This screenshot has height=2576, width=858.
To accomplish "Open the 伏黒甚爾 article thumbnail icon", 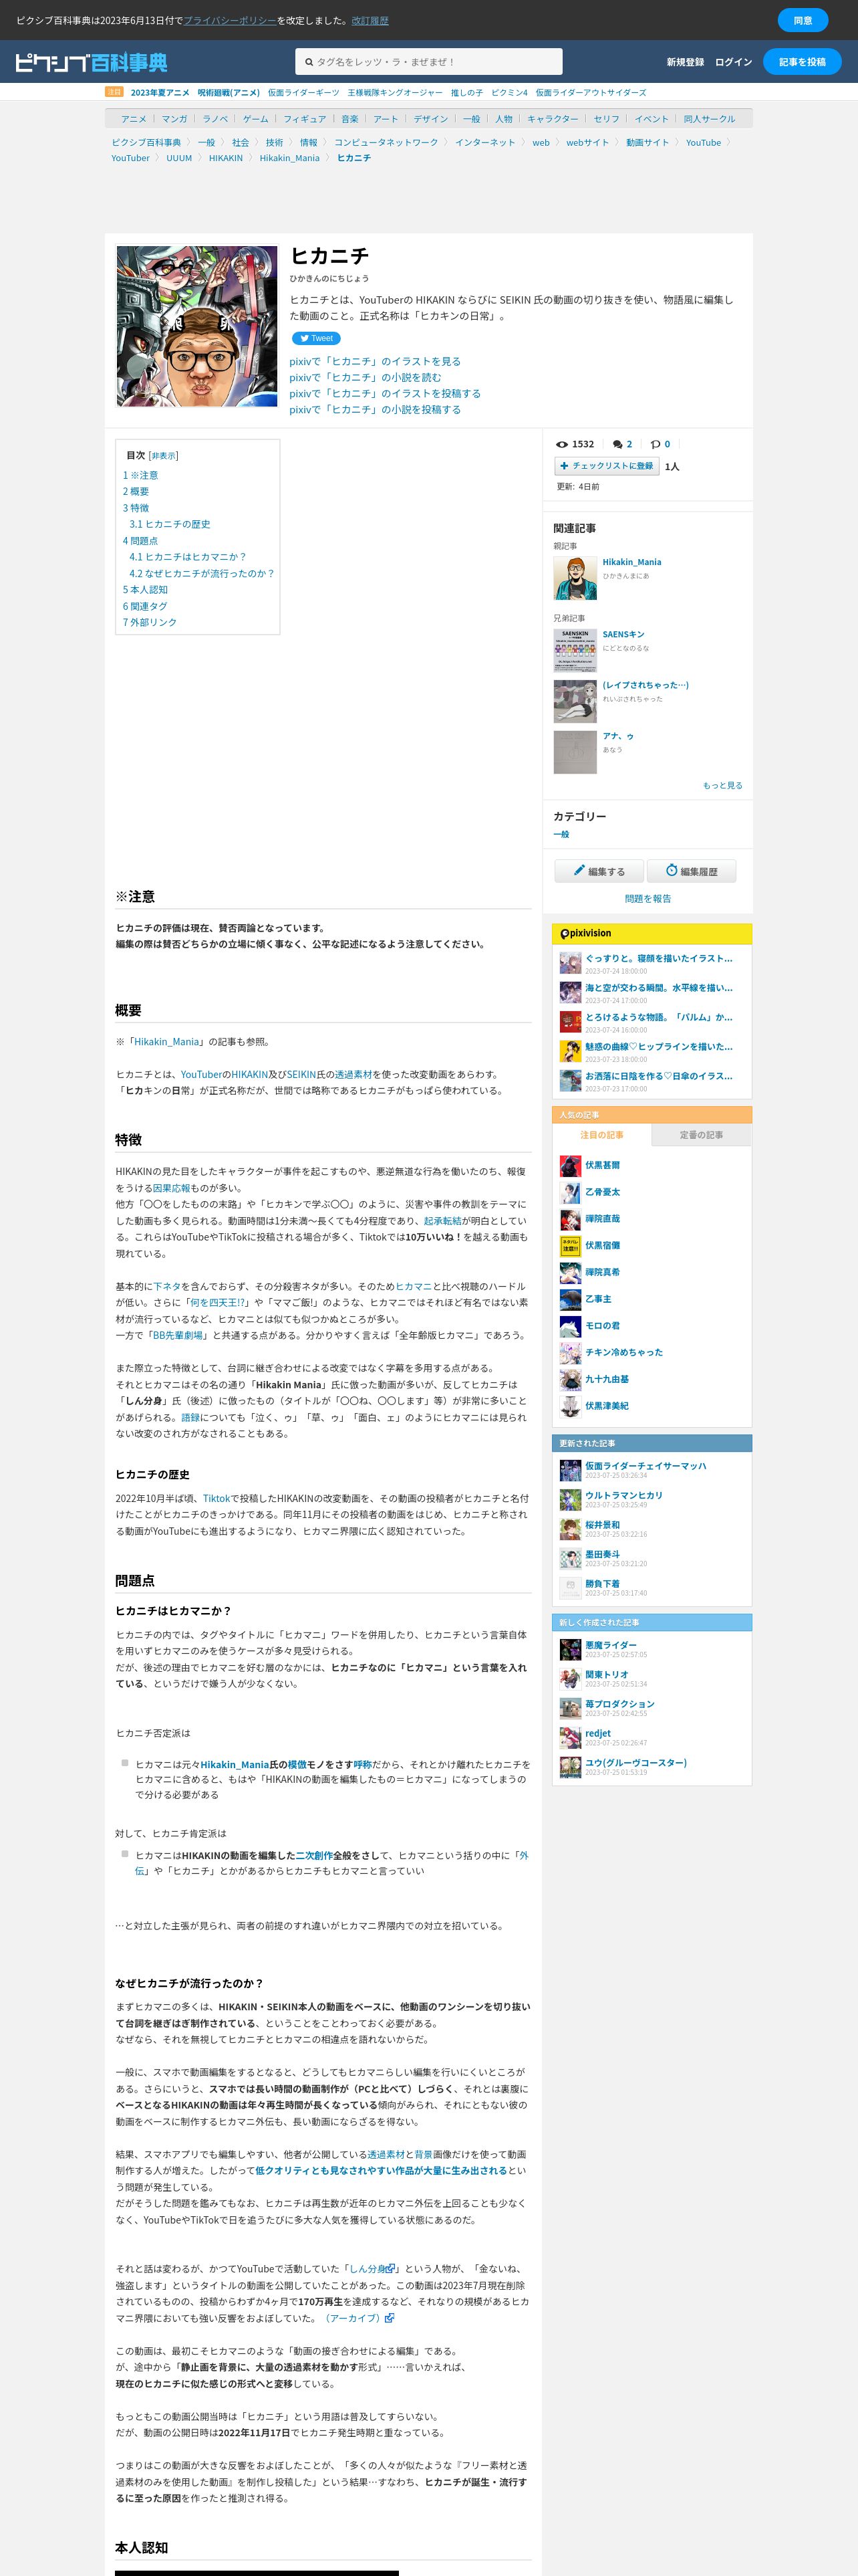I will (x=571, y=1166).
